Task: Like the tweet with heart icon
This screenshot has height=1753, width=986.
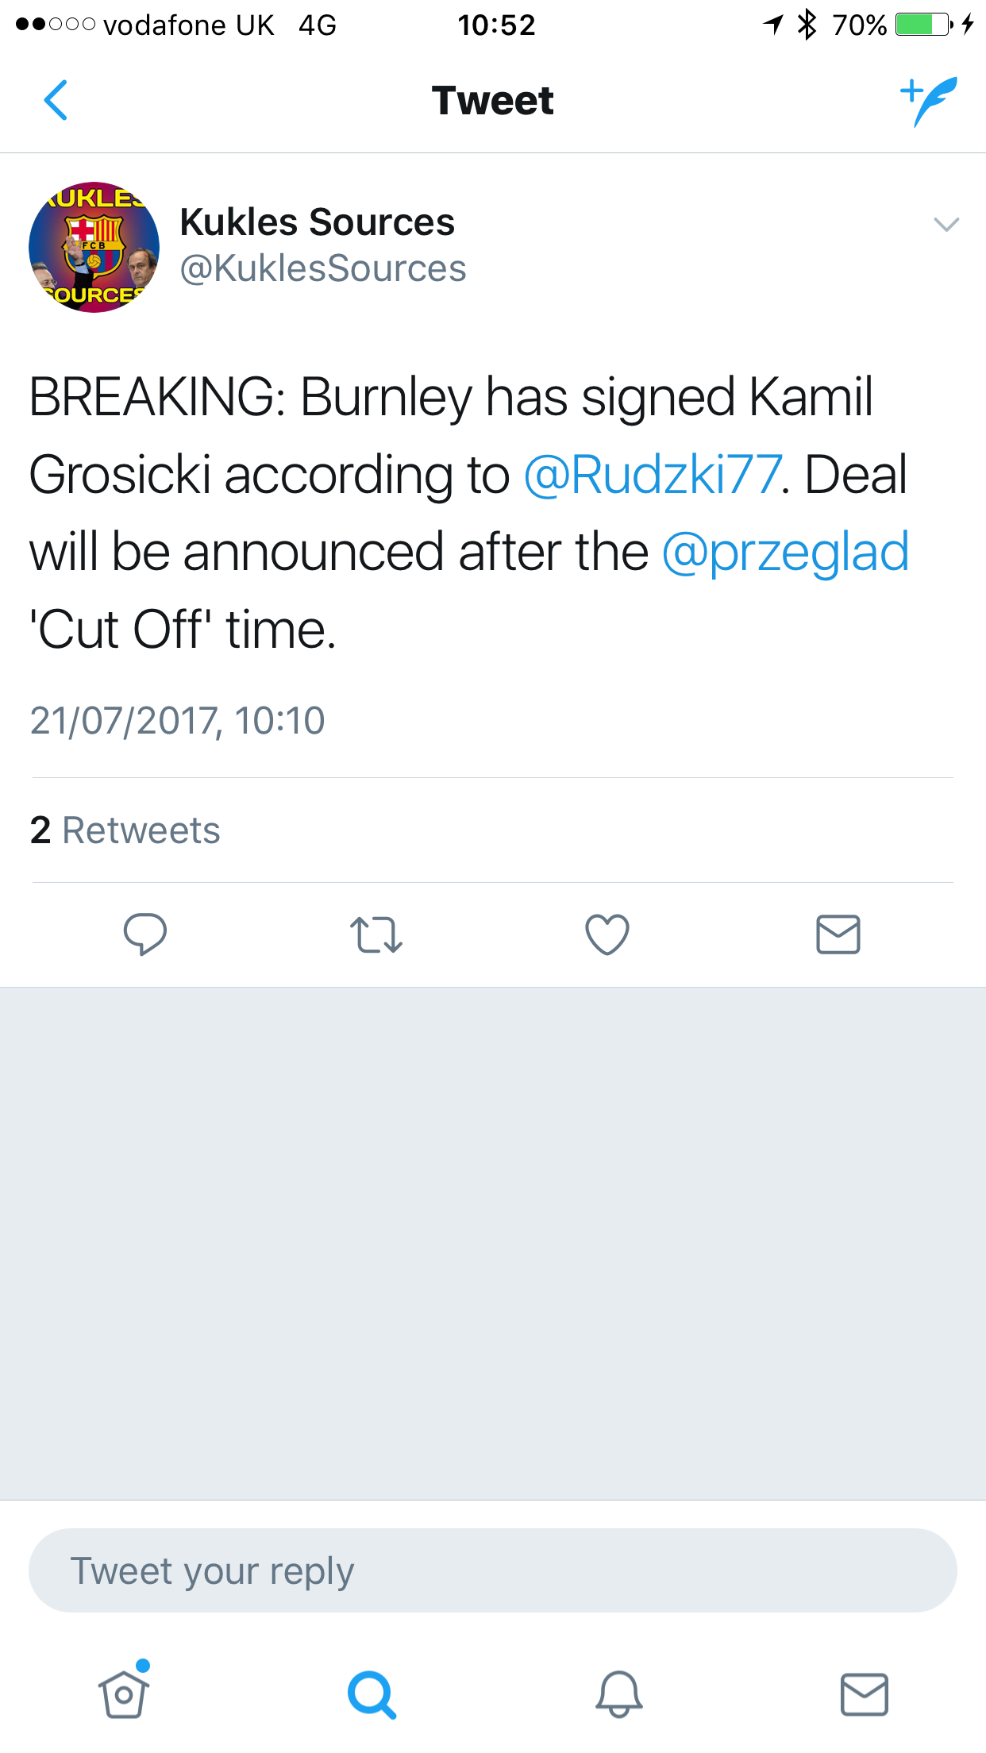Action: pyautogui.click(x=607, y=934)
